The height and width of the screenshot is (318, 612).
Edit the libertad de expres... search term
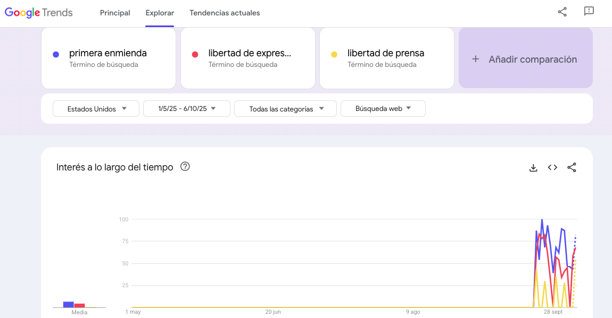point(250,54)
